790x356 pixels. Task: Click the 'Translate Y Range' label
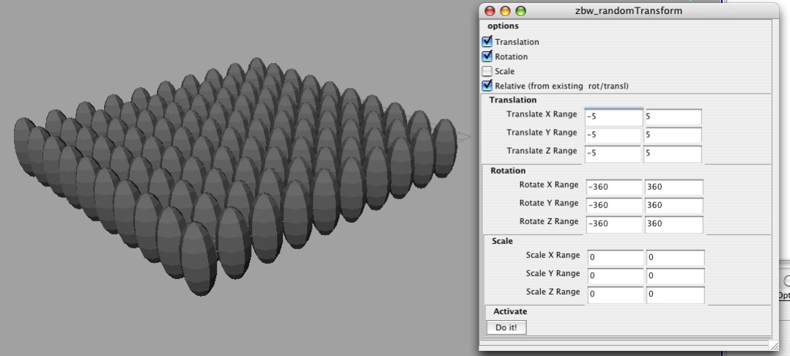(542, 133)
